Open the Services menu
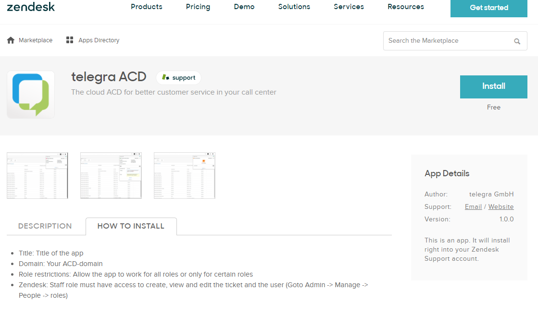Screen dimensions: 538x328 click(349, 7)
